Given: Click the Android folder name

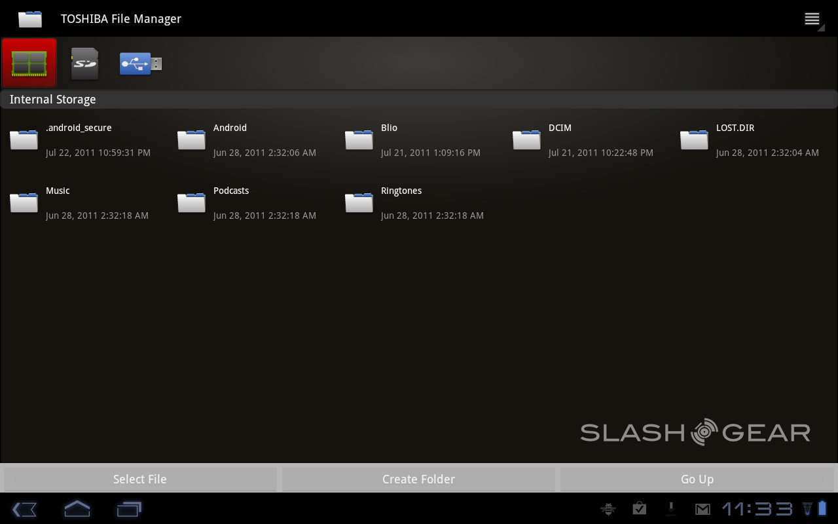Looking at the screenshot, I should [x=230, y=128].
